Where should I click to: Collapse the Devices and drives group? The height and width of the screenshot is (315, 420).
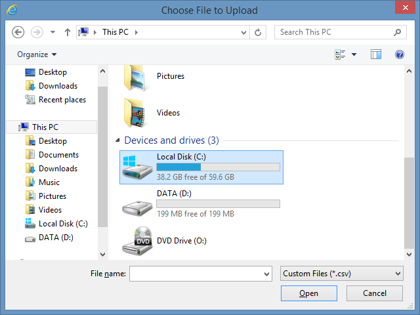(117, 140)
